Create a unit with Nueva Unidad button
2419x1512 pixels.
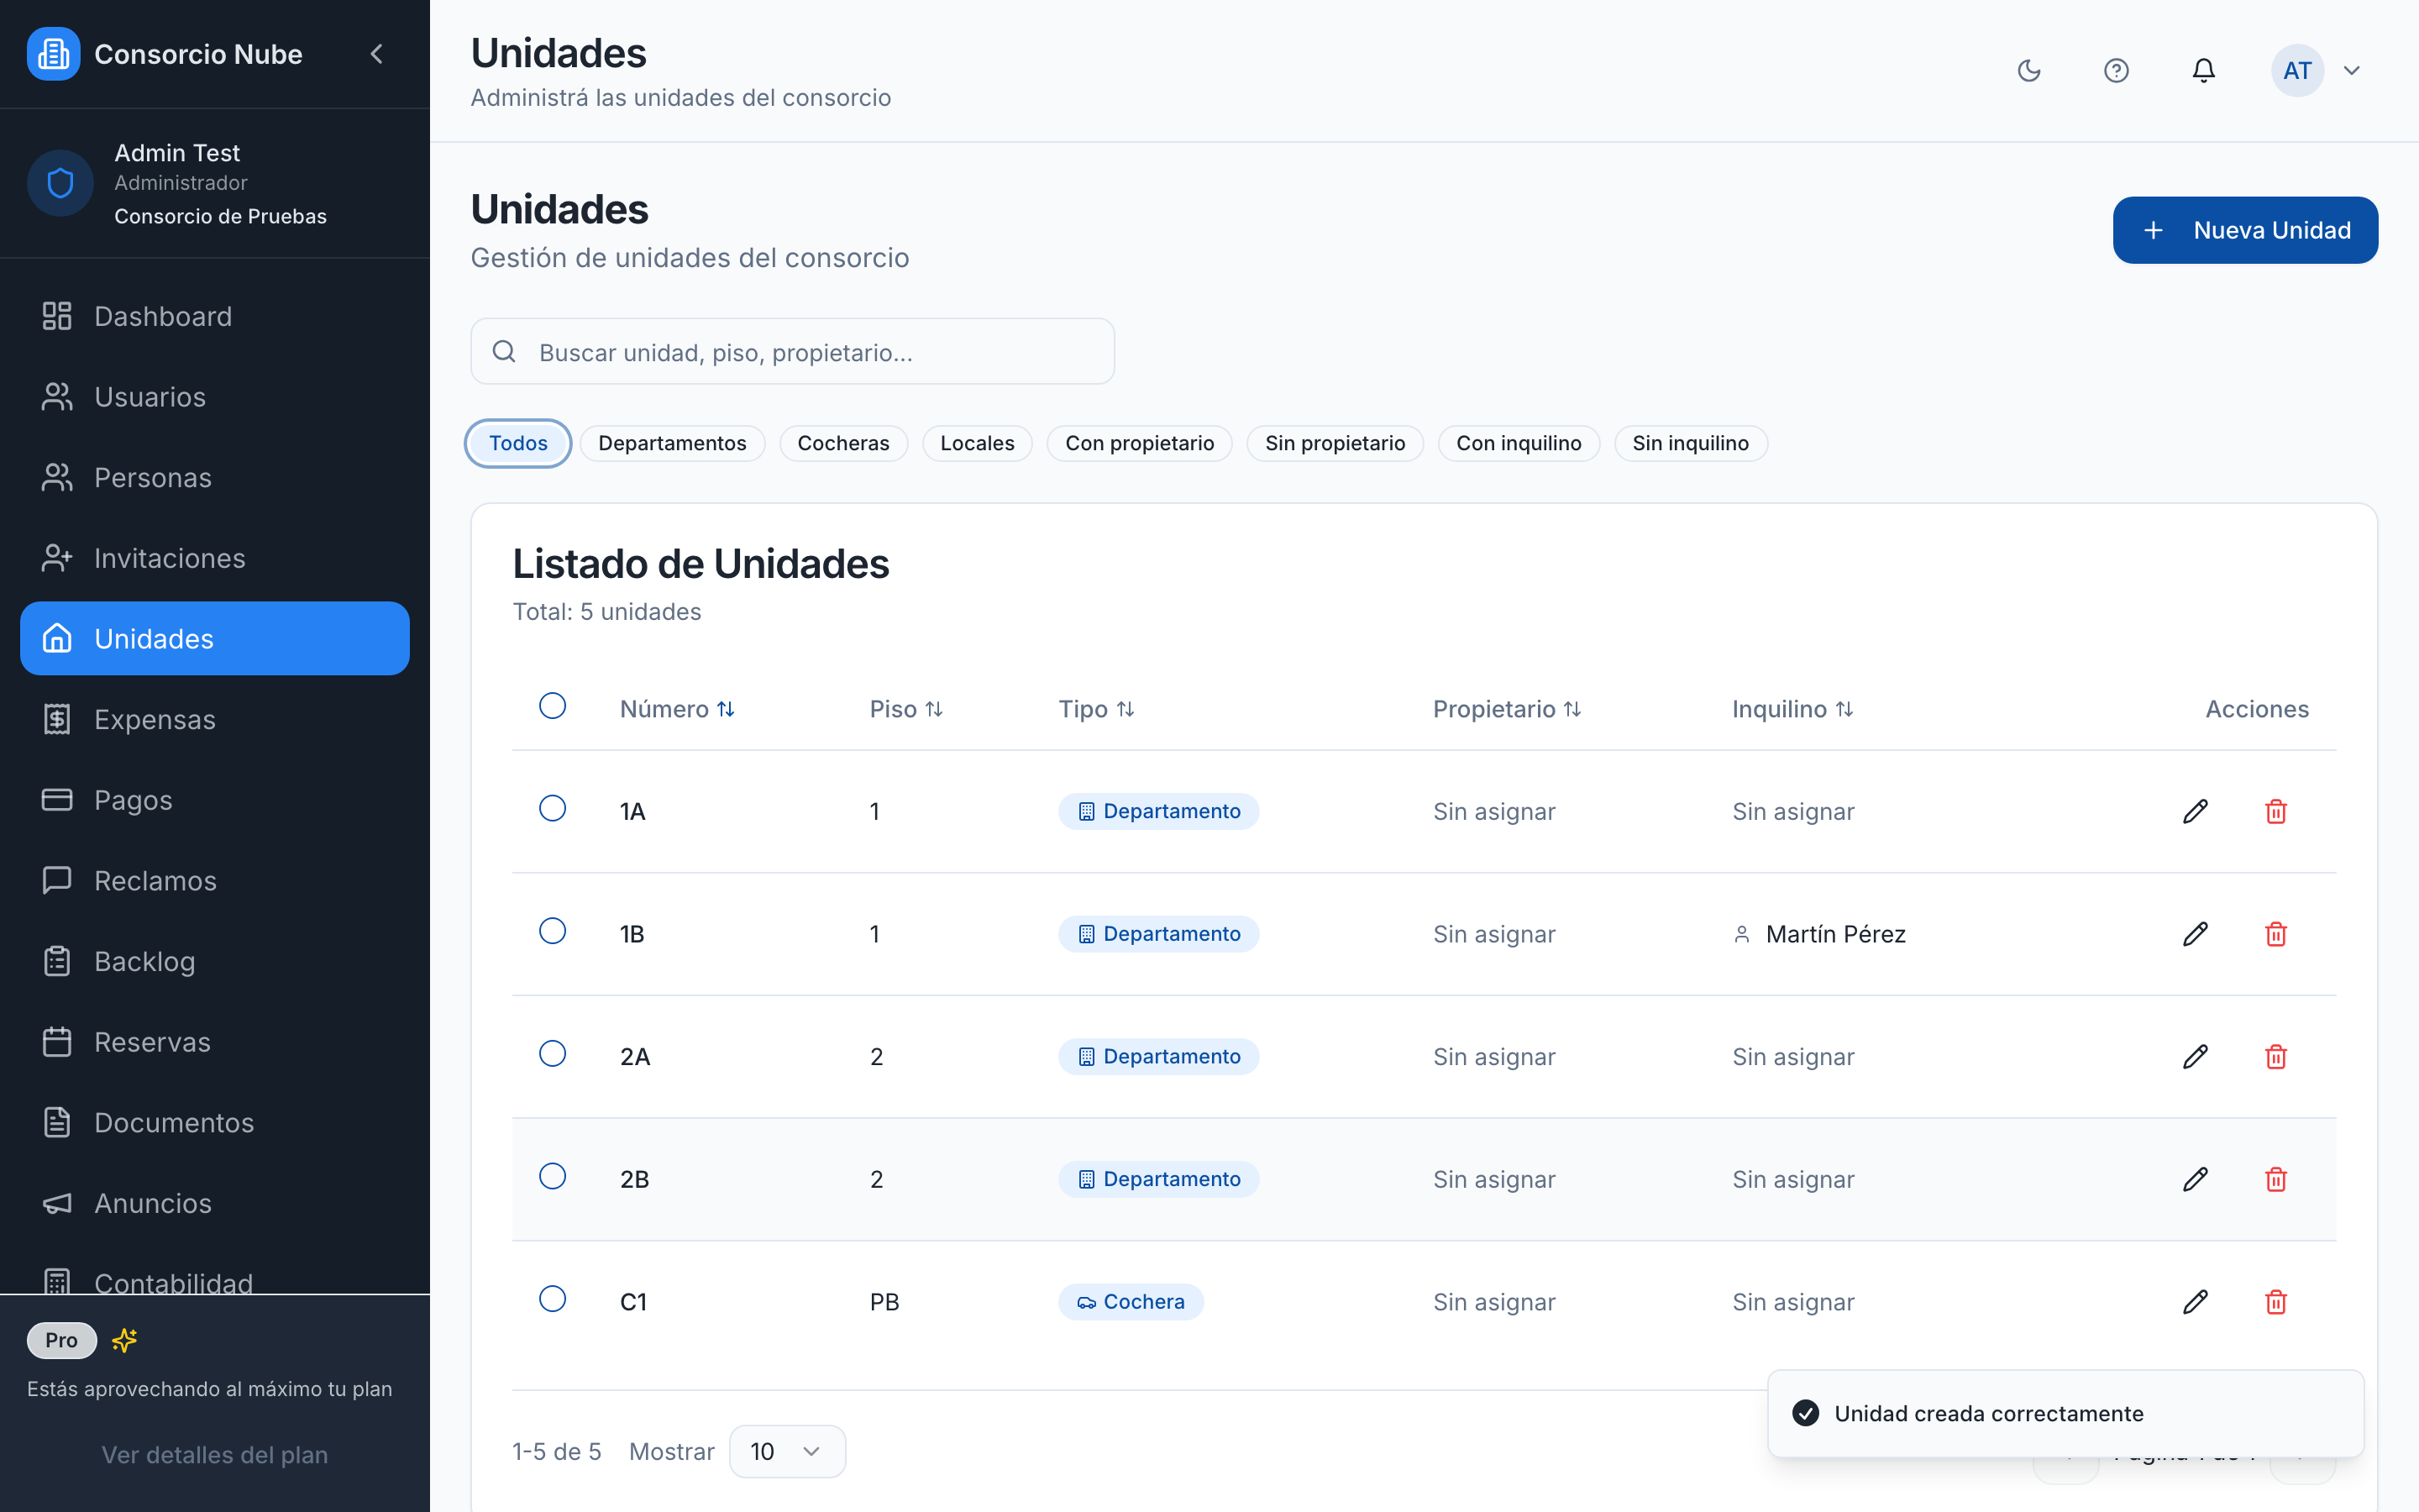coord(2245,230)
